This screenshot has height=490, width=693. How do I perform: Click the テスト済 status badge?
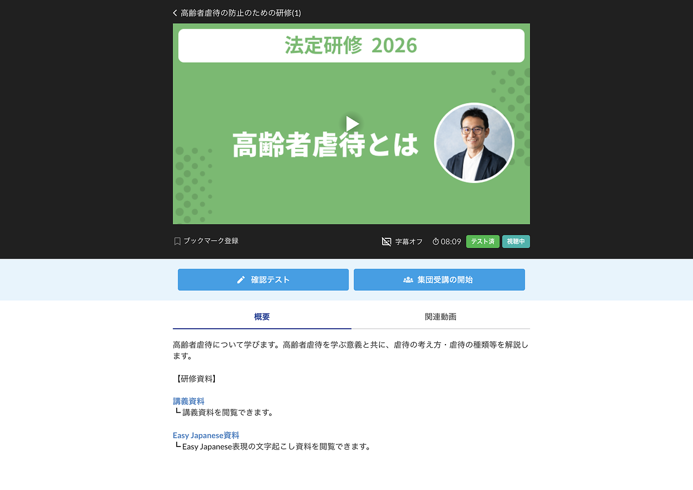[x=483, y=241]
